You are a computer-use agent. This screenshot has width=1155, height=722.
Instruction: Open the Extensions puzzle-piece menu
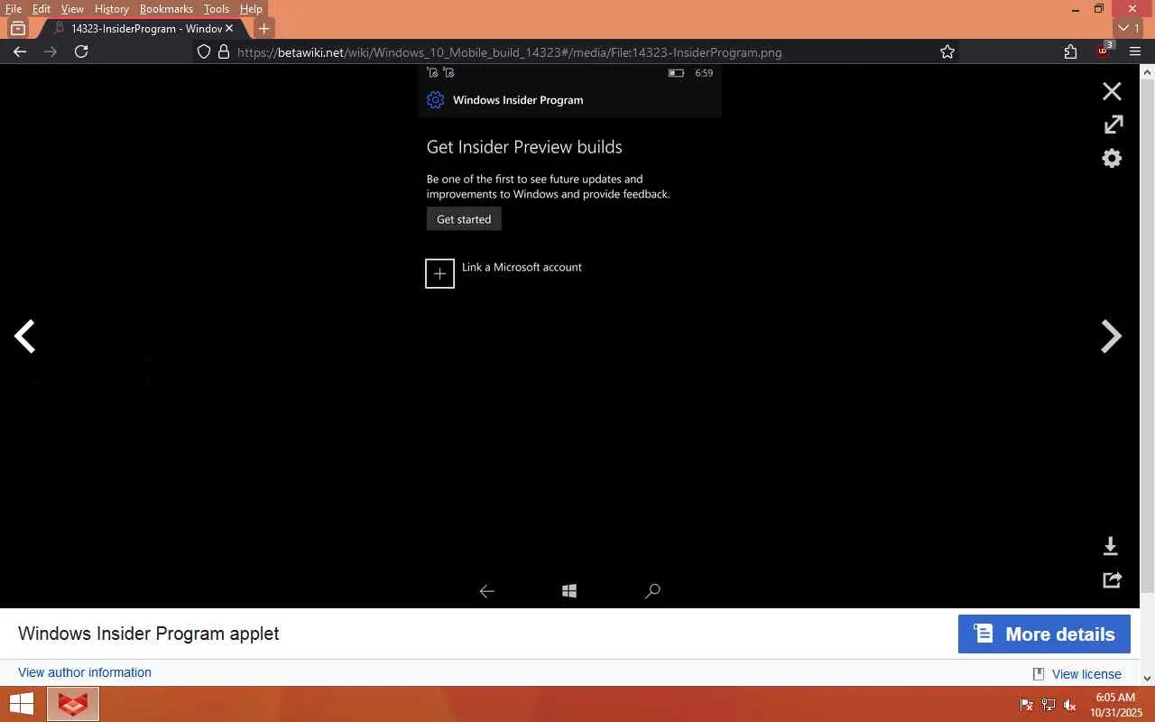1070,51
